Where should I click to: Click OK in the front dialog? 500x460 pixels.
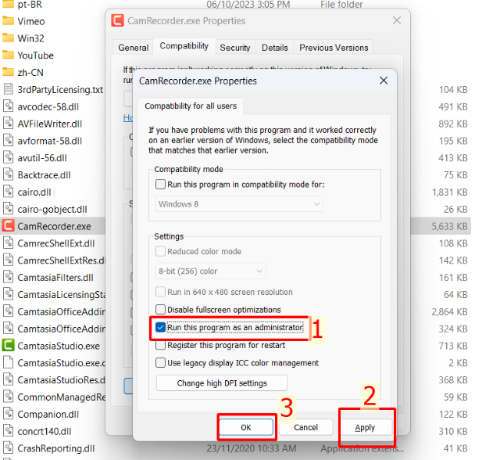(246, 427)
